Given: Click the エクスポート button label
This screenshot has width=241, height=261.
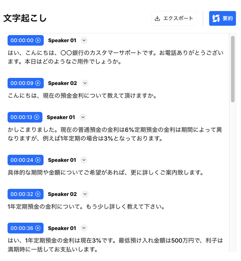Looking at the screenshot, I should tap(178, 18).
